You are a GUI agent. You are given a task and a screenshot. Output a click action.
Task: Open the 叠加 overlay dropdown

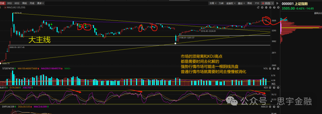[x=241, y=3]
